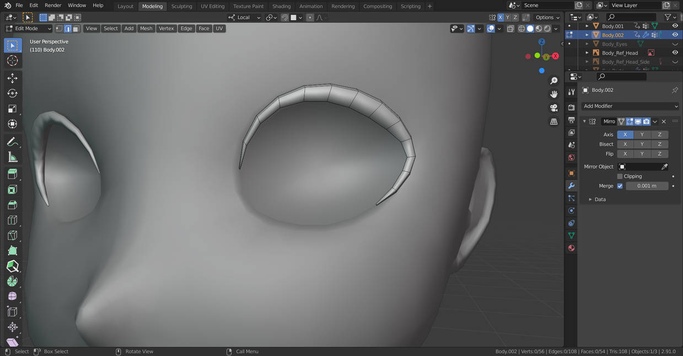
Task: Open the Local transform orientation dropdown
Action: coord(244,18)
